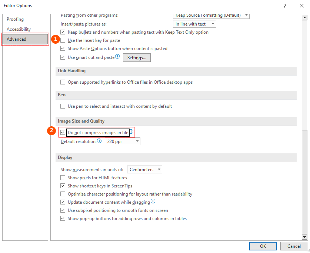
Task: Click info icon beside smart cut and paste
Action: (x=117, y=57)
